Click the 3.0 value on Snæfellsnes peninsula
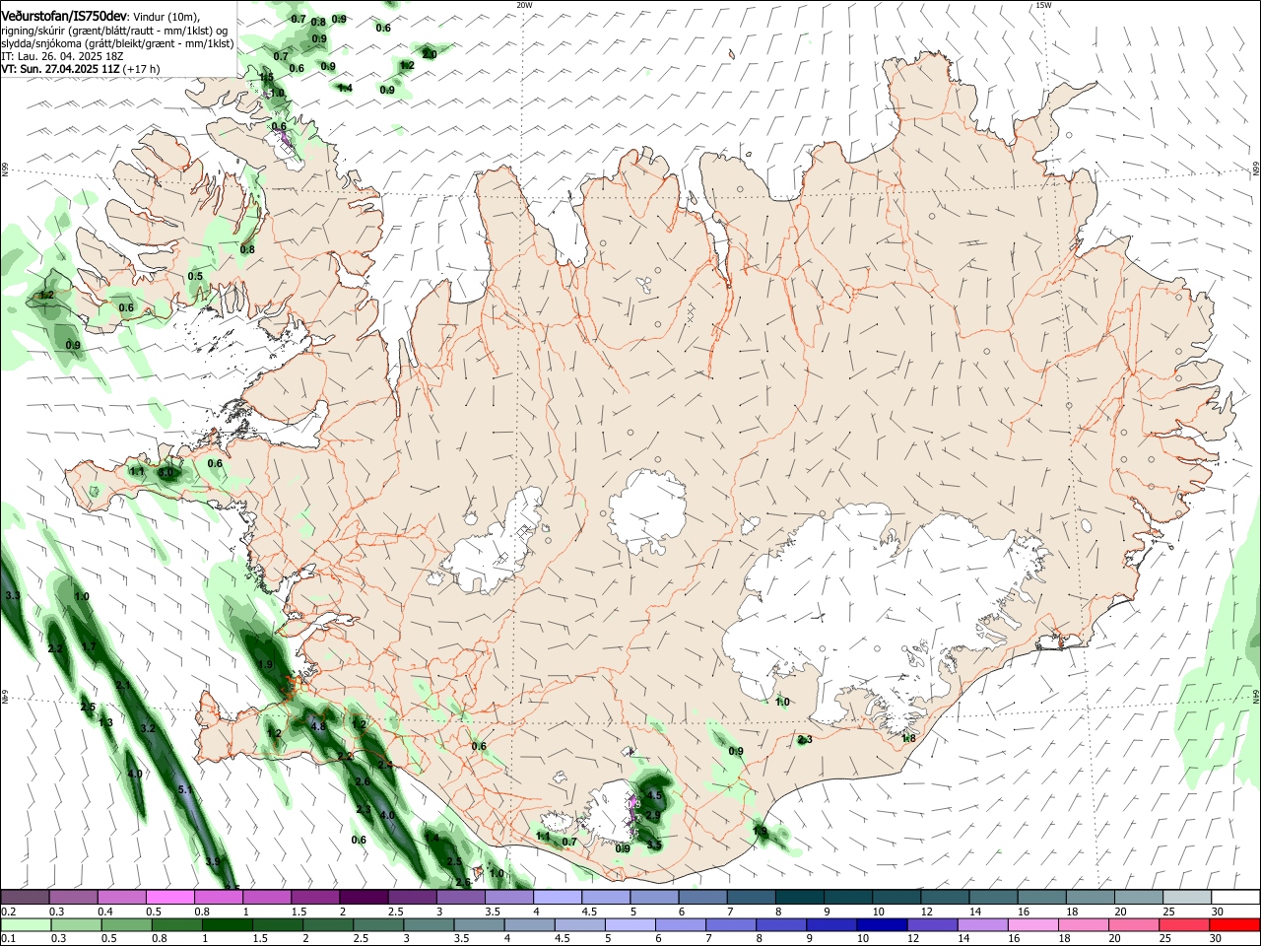 pyautogui.click(x=166, y=473)
